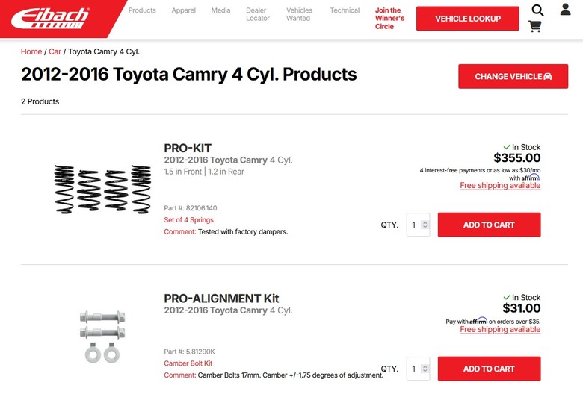
Task: Click the Affirm logo under $31.00 price
Action: (x=478, y=321)
